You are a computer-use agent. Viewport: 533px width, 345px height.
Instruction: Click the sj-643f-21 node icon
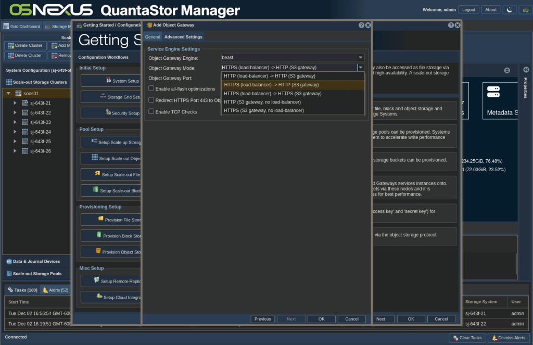[x=24, y=103]
